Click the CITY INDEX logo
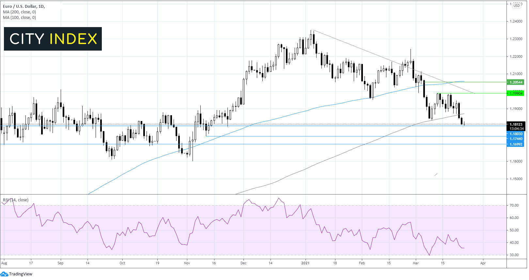This screenshot has width=529, height=280. (x=53, y=39)
